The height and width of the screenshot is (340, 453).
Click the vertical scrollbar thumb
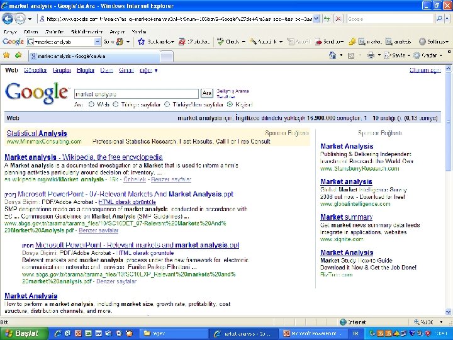[449, 122]
